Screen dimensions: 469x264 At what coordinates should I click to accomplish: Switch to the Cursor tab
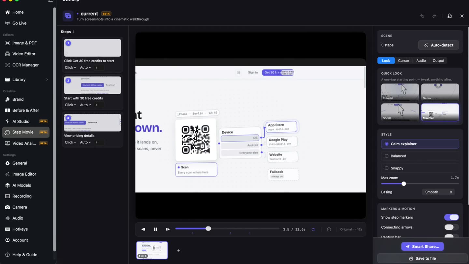click(404, 61)
